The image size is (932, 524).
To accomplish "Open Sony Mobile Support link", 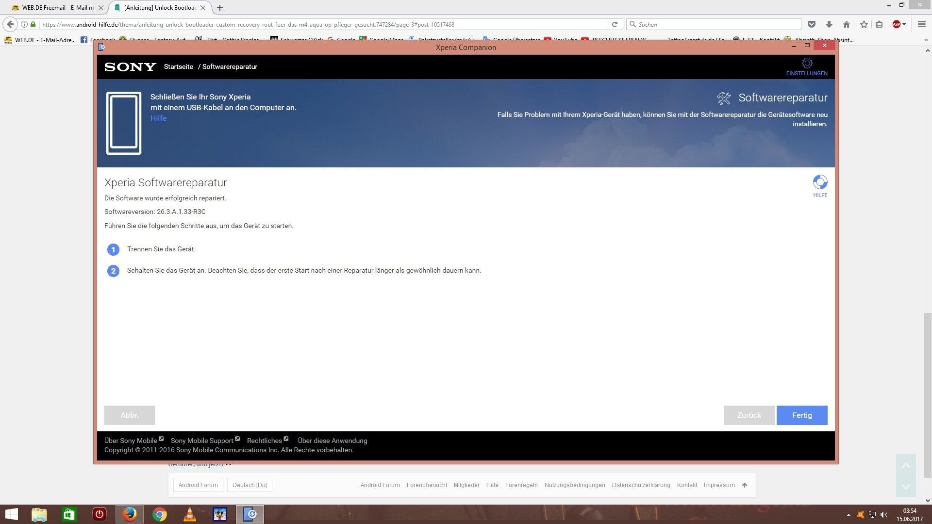I will click(x=205, y=441).
